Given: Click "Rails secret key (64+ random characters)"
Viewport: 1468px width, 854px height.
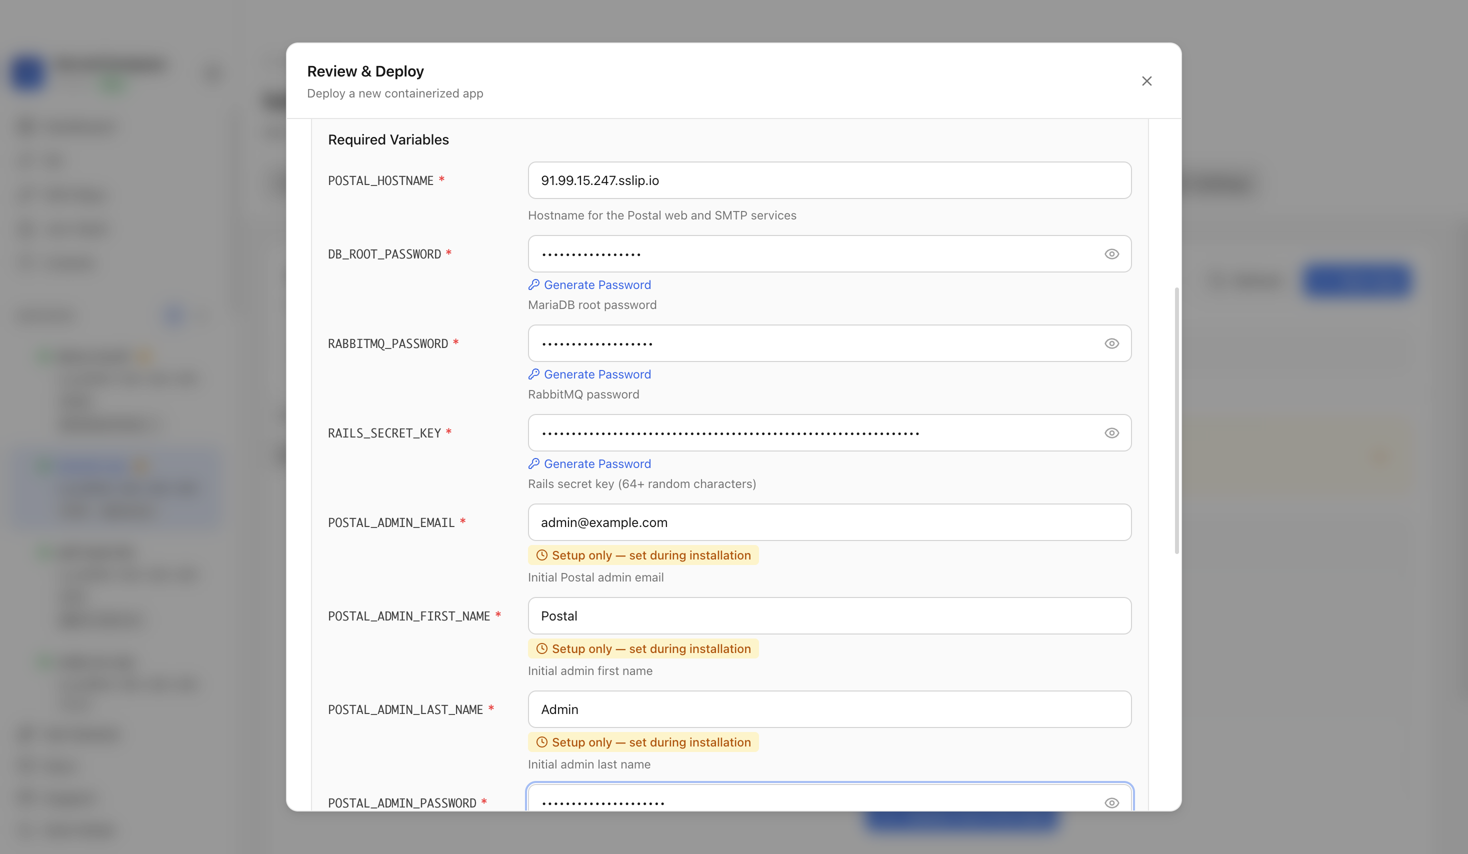Looking at the screenshot, I should coord(642,484).
